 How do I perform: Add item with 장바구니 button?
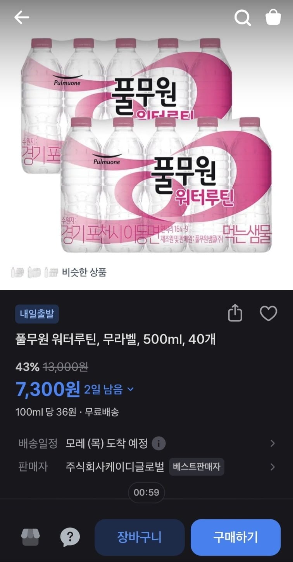[x=140, y=538]
